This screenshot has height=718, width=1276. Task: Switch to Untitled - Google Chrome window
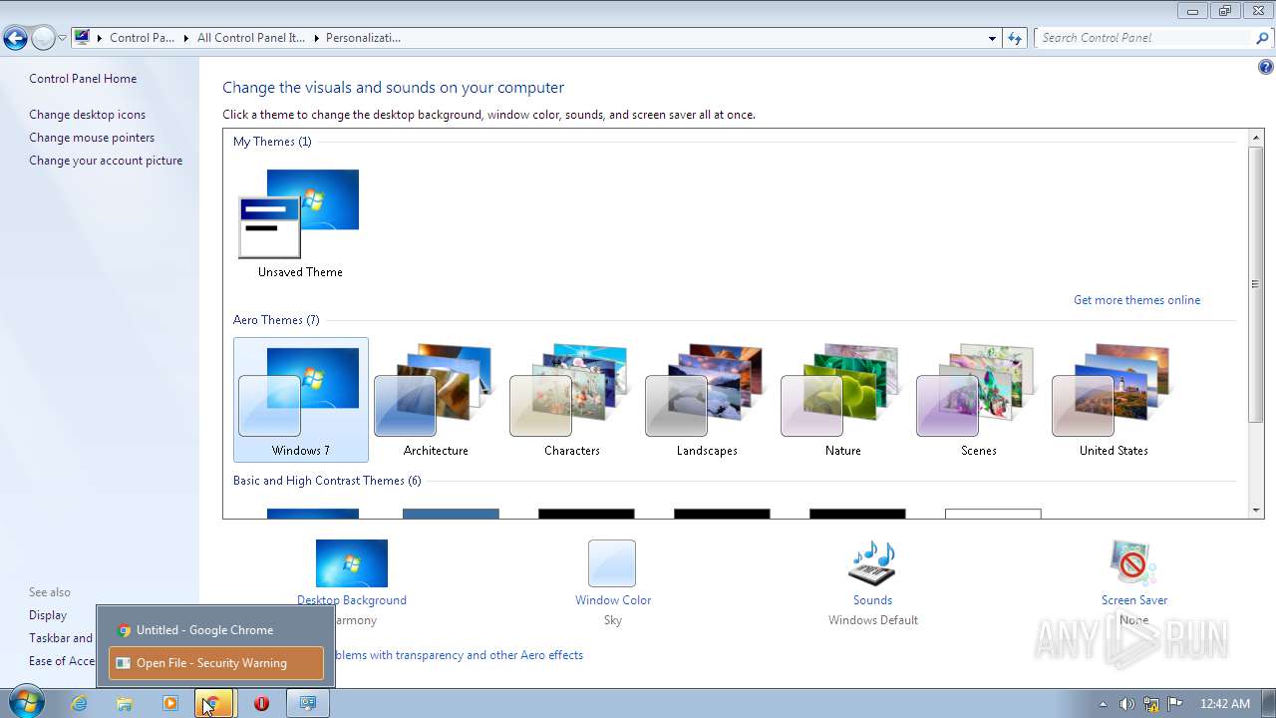tap(215, 630)
